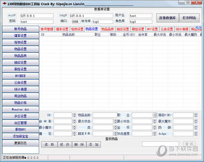
Task: Open the 职业 dropdown in item form
Action: pyautogui.click(x=155, y=115)
